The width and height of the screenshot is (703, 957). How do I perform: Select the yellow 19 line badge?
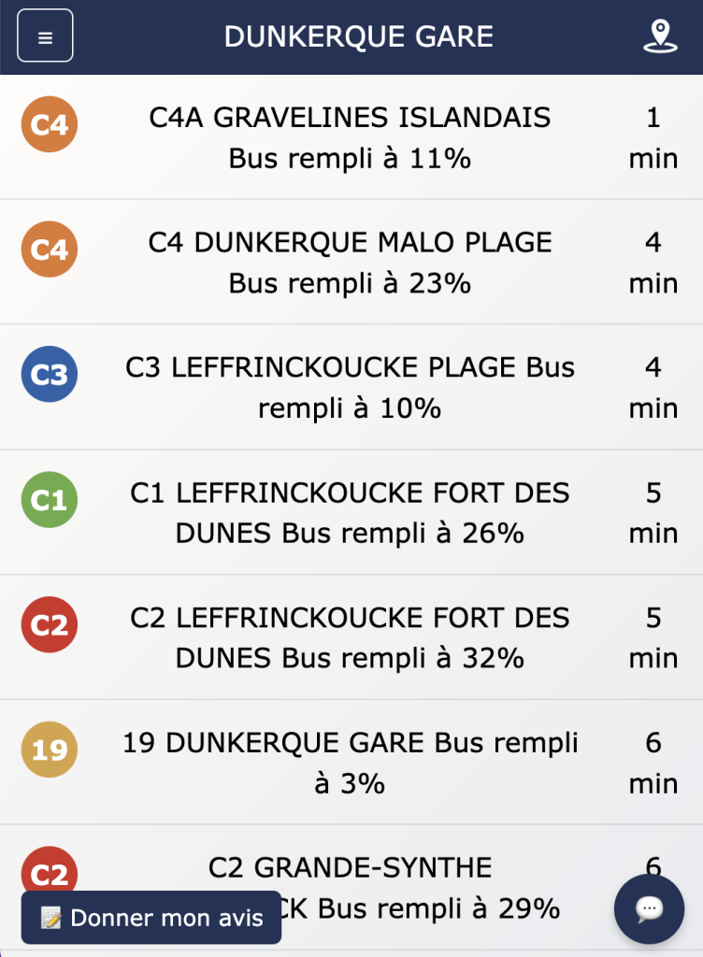50,750
